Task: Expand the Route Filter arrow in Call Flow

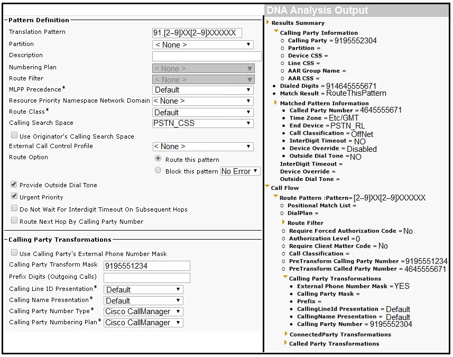Action: click(283, 222)
